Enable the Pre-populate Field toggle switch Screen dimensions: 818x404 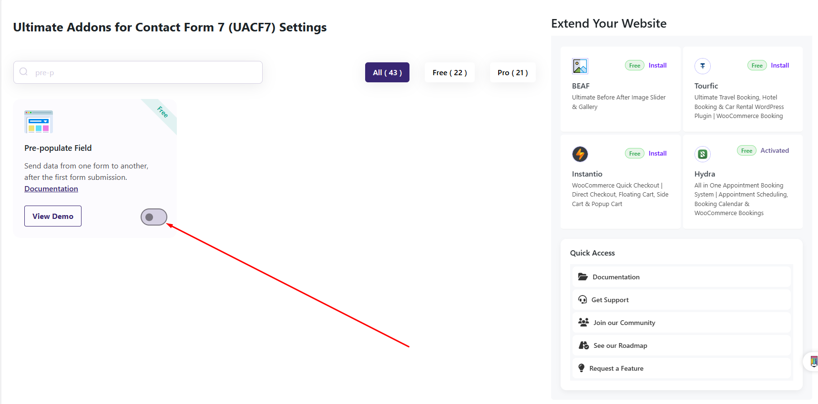coord(154,217)
